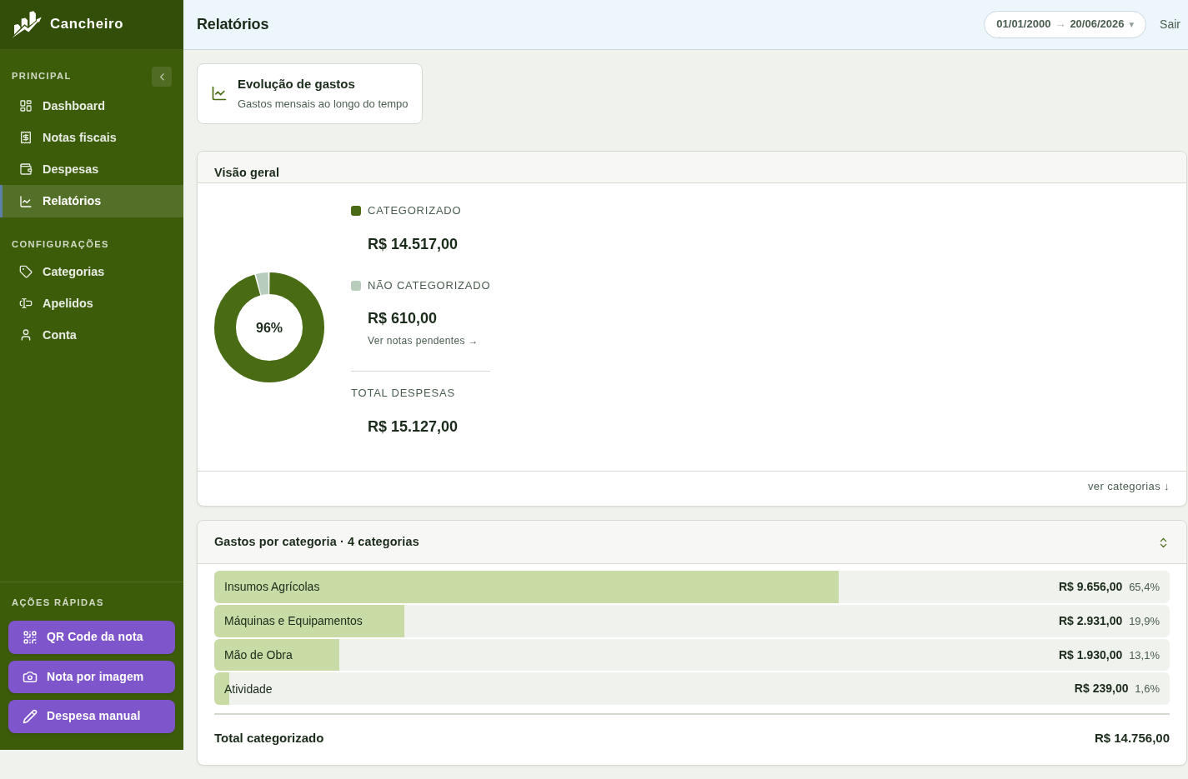
Task: Click the Notas fiscais receipt icon
Action: point(26,137)
